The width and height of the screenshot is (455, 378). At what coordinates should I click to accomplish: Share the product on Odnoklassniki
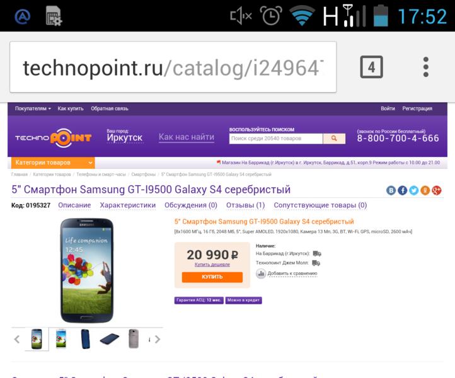click(x=425, y=190)
